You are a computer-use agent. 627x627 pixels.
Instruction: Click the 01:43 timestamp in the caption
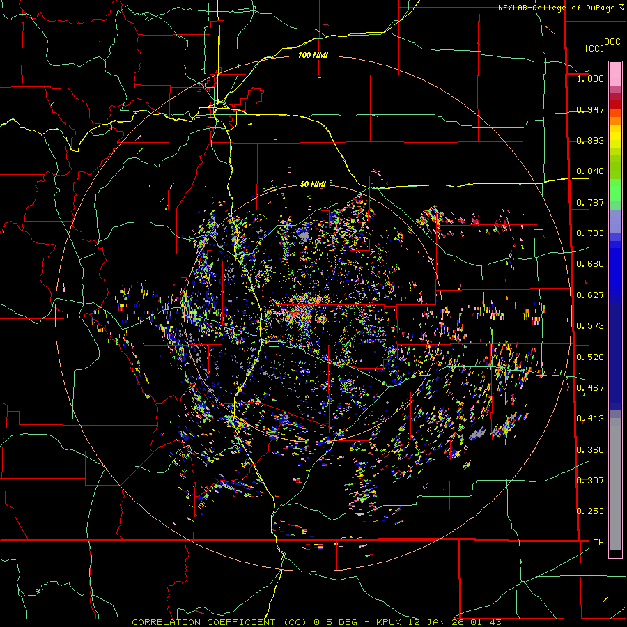click(486, 622)
